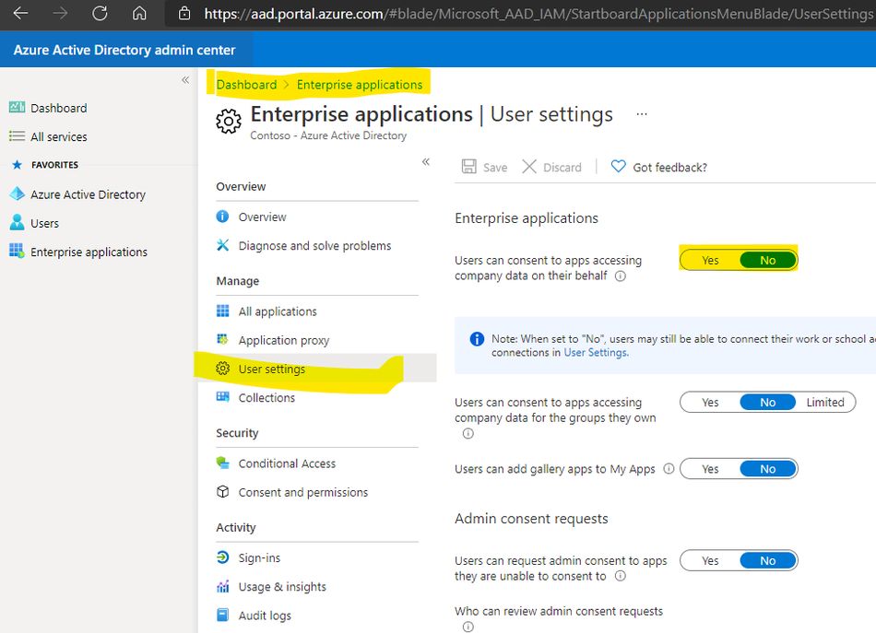Collapse the blade menu with double chevron
The height and width of the screenshot is (633, 876).
tap(426, 162)
